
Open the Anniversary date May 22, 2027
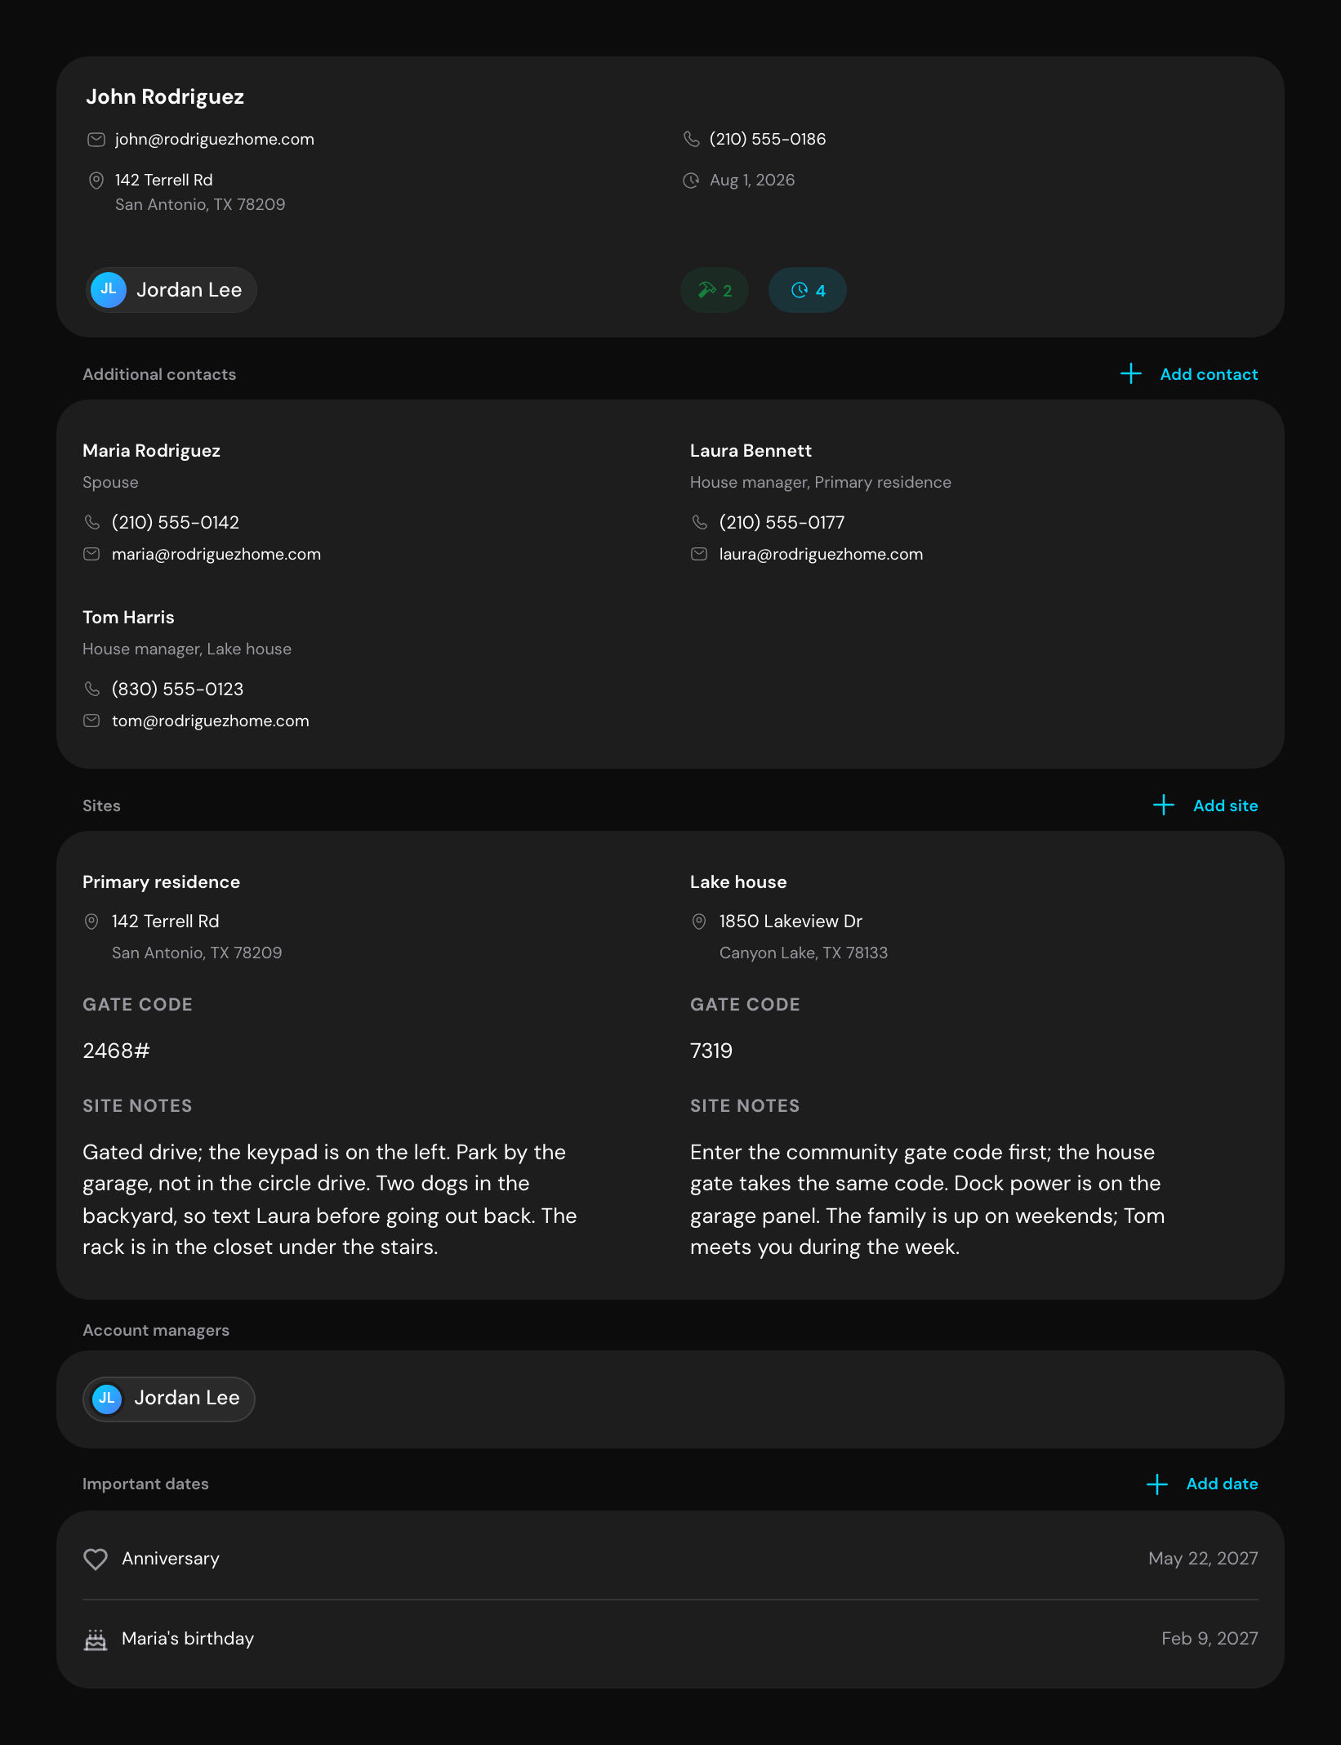[x=1203, y=1559]
